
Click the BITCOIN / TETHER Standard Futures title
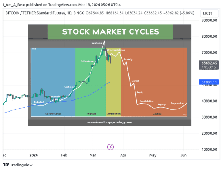45,13
